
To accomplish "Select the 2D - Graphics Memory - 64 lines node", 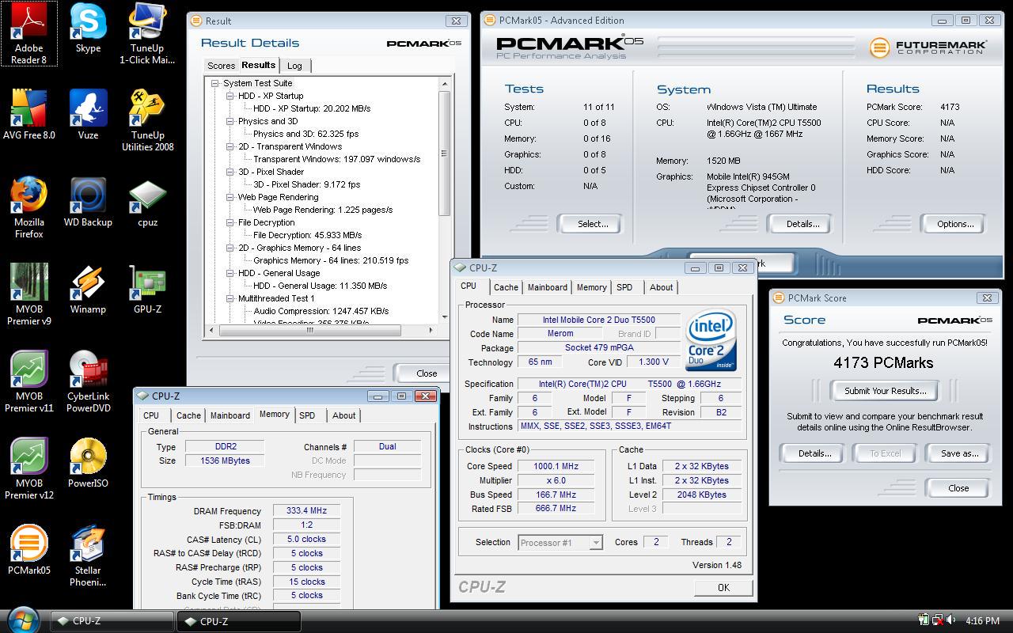I will tap(299, 248).
